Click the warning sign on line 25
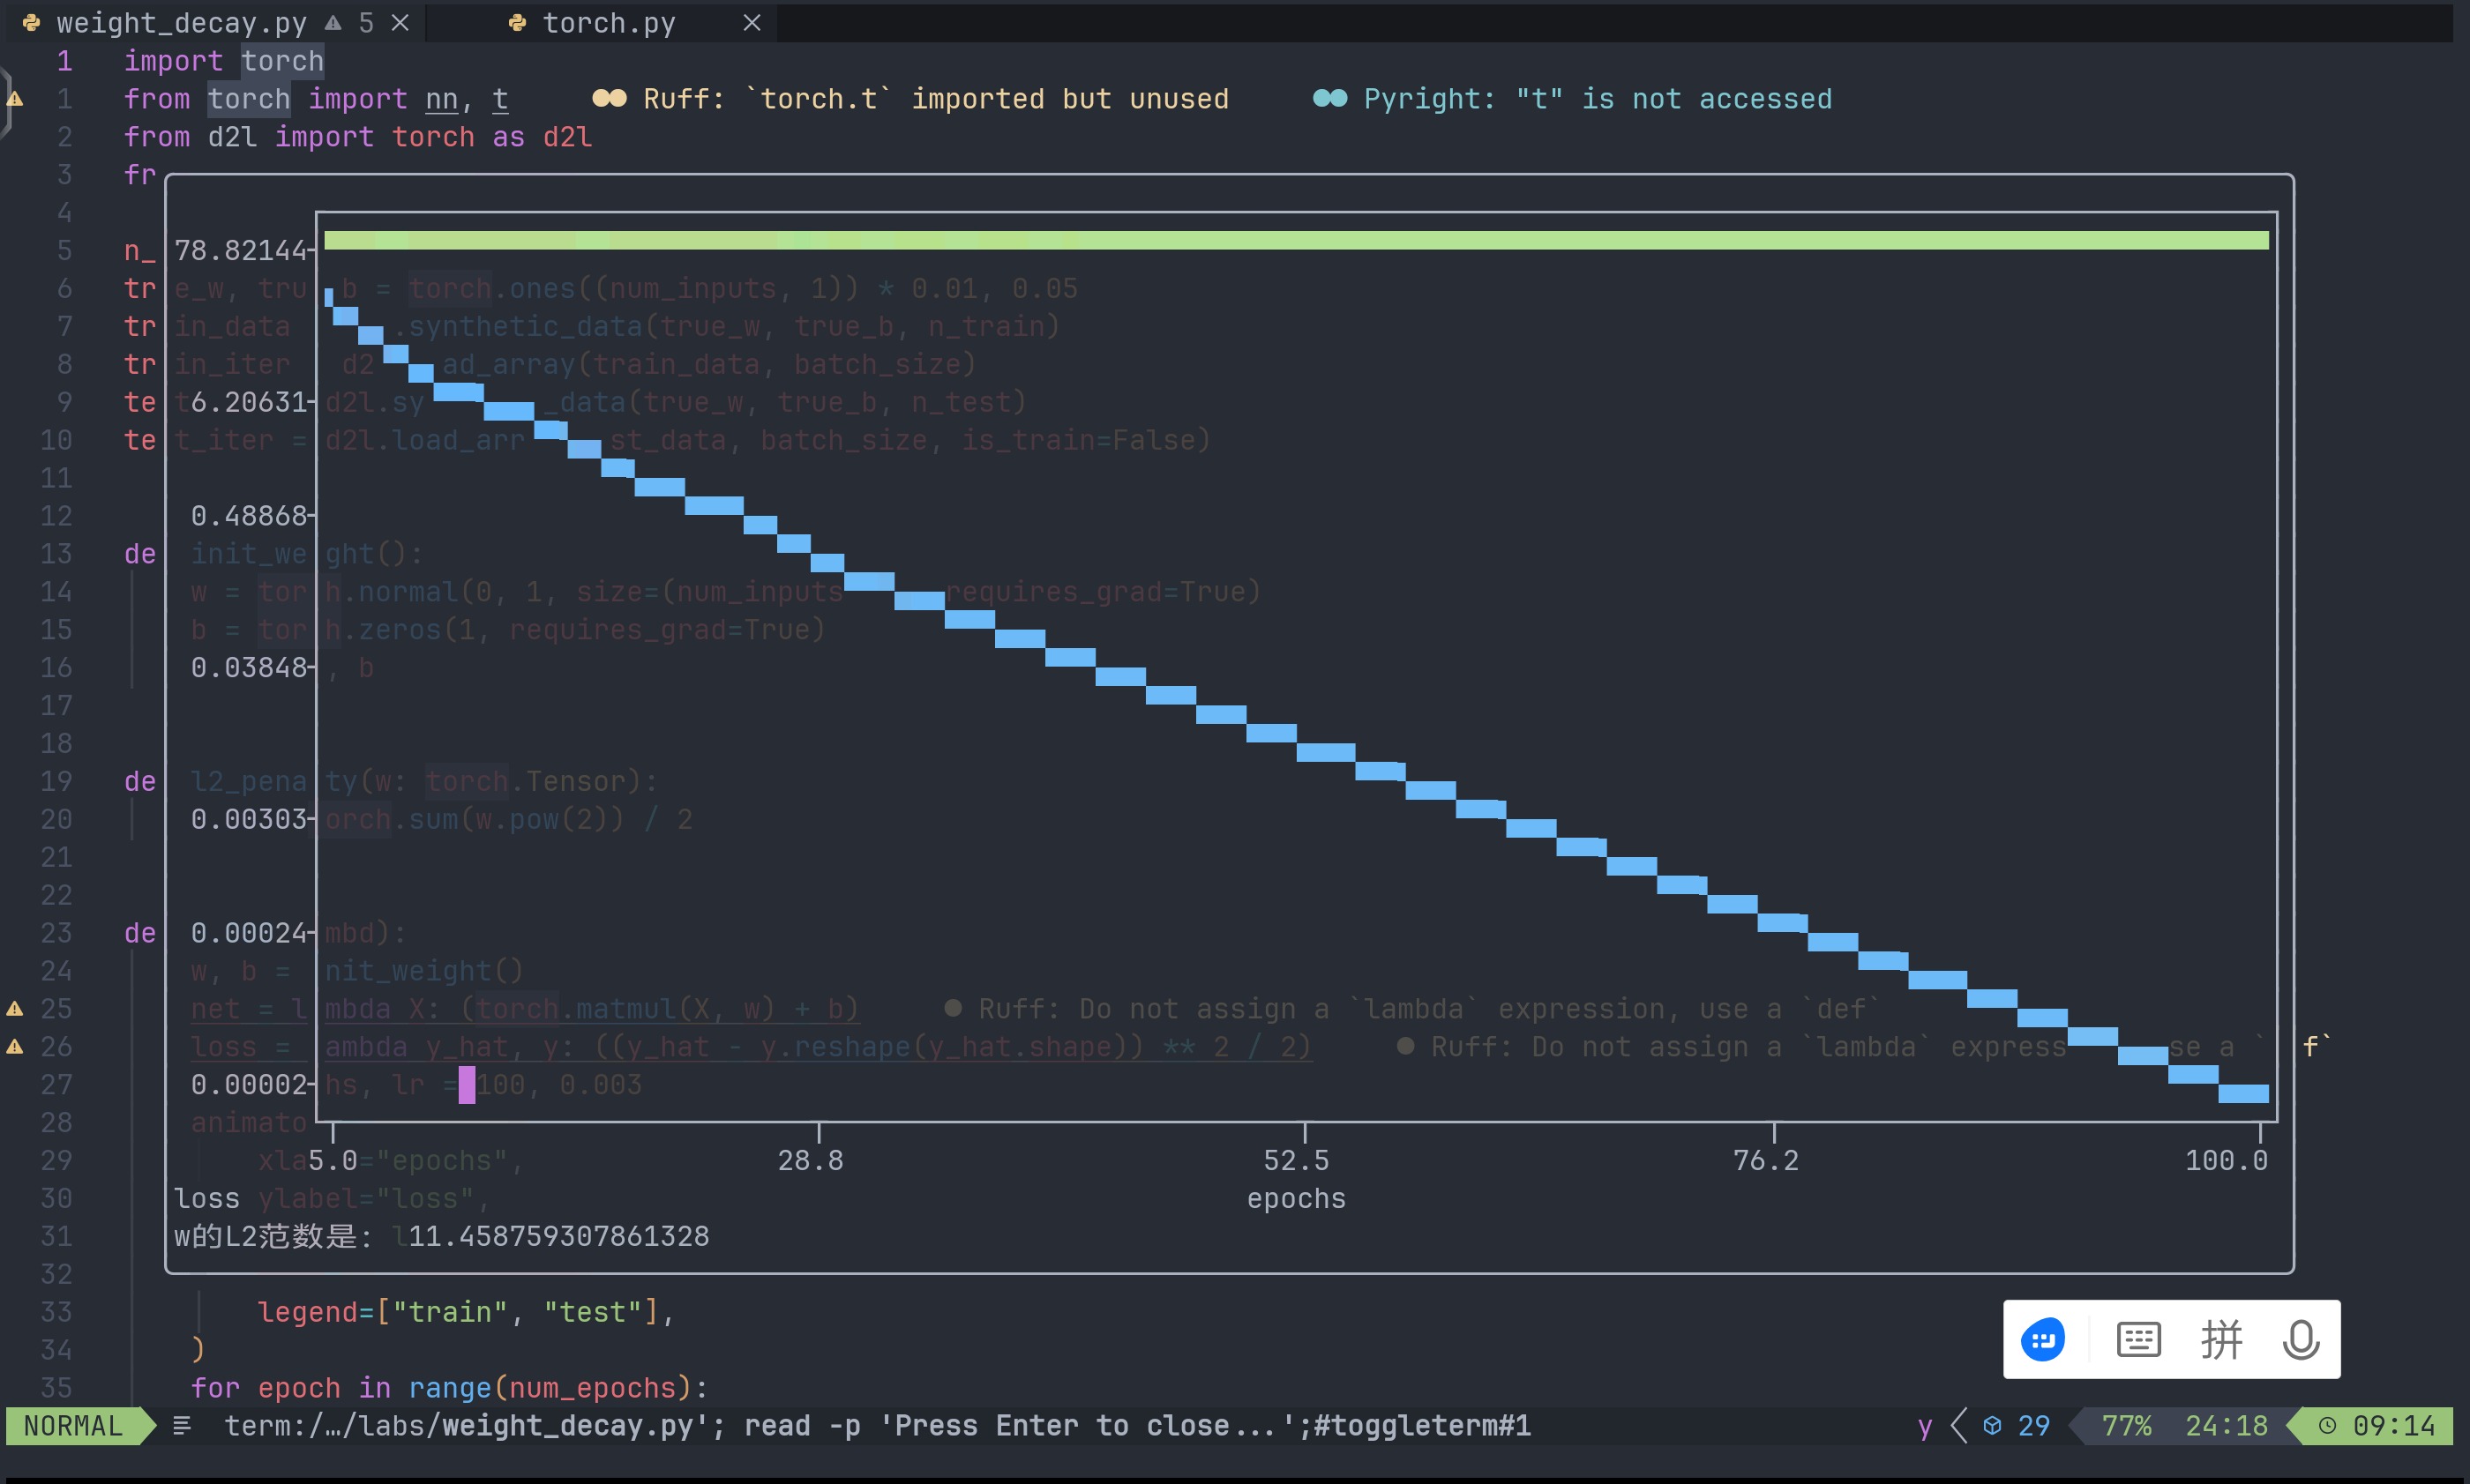 click(x=15, y=1008)
